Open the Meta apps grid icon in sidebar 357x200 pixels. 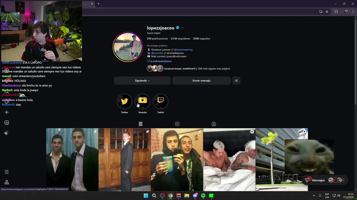click(x=7, y=182)
